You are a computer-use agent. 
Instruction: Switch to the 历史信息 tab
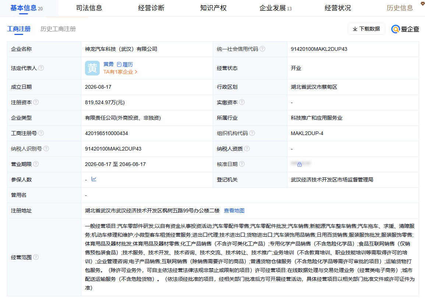[400, 8]
